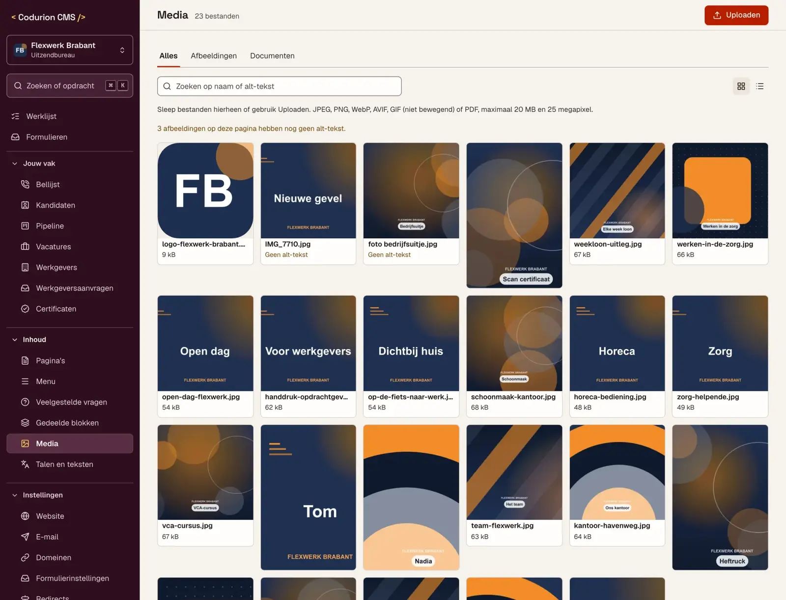
Task: Click the Uploaden button
Action: pyautogui.click(x=736, y=15)
